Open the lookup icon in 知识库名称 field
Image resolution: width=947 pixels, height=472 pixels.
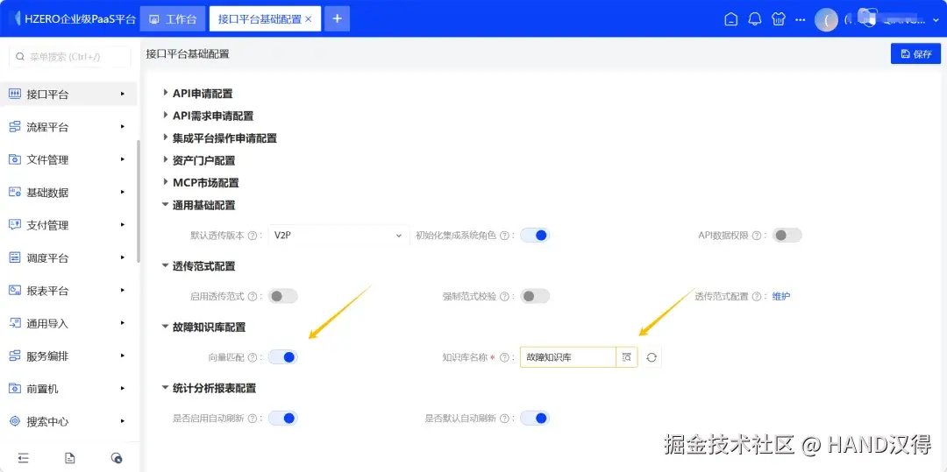626,357
